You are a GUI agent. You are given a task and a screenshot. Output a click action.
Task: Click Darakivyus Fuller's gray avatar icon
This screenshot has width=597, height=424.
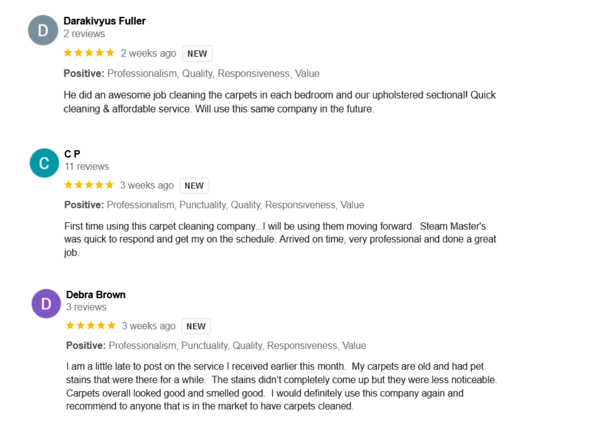tap(43, 30)
